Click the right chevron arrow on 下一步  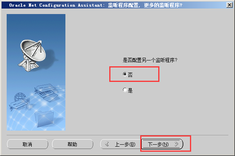point(176,144)
